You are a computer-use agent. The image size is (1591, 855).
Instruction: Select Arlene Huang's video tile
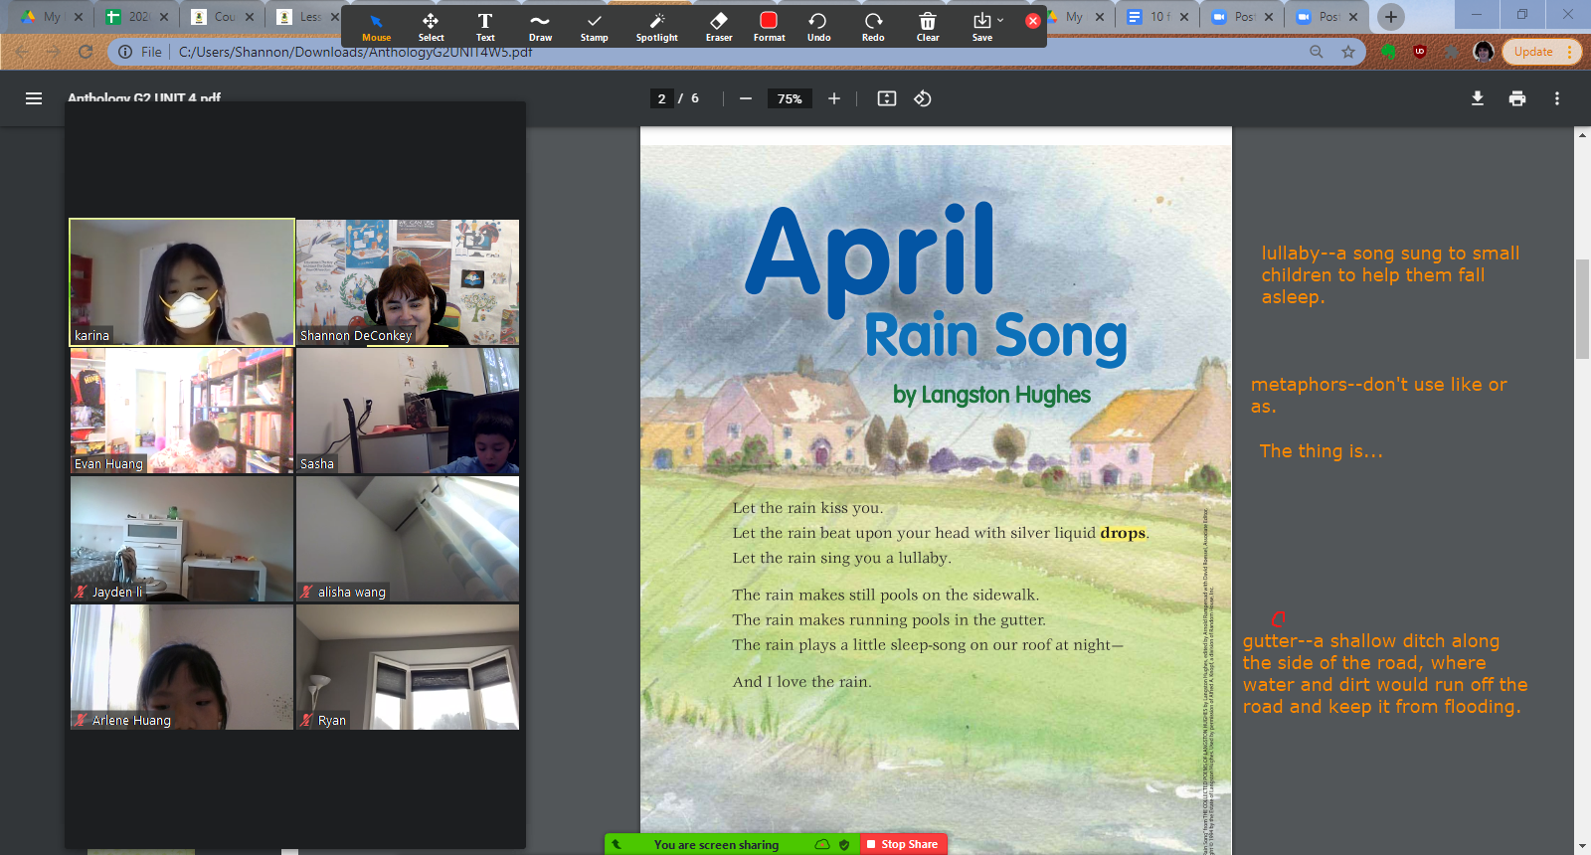[182, 667]
